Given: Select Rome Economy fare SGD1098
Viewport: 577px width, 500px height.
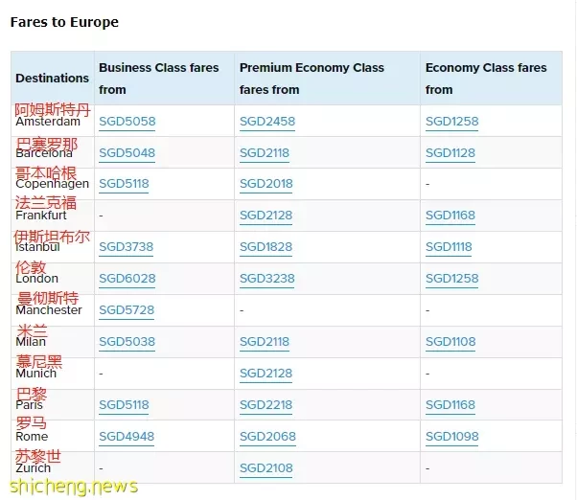Looking at the screenshot, I should [x=451, y=437].
